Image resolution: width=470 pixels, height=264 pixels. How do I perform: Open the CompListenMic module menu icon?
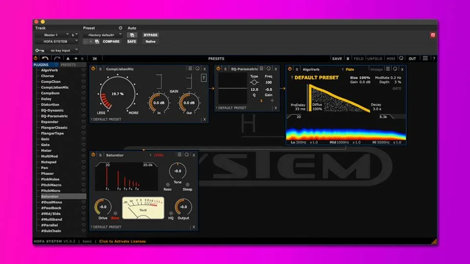click(x=190, y=68)
